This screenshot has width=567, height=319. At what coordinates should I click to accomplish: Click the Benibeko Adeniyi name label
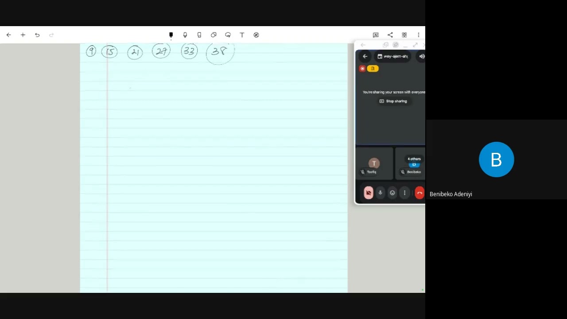[x=451, y=194]
